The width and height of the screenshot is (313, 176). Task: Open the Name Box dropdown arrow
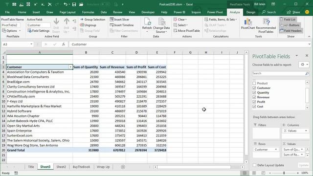31,44
